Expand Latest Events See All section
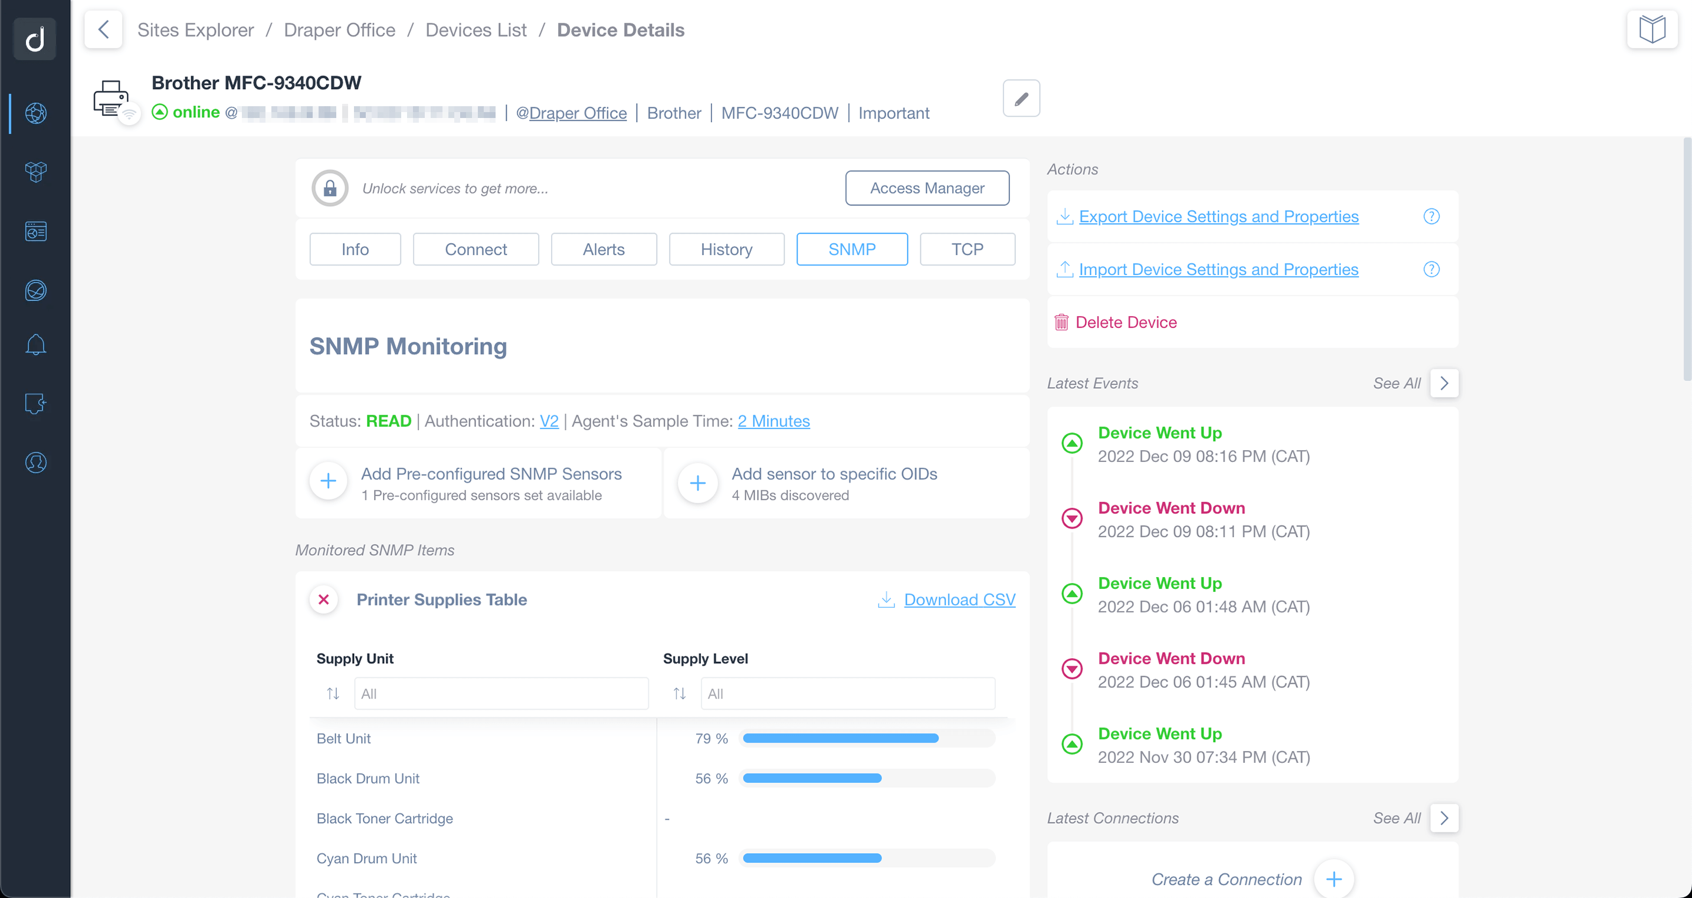 [x=1444, y=383]
